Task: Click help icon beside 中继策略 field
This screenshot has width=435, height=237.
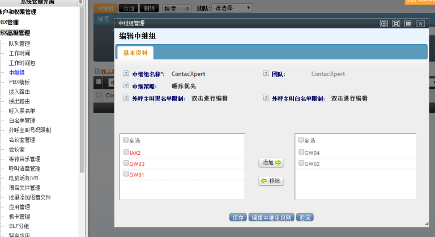Action: pyautogui.click(x=126, y=86)
